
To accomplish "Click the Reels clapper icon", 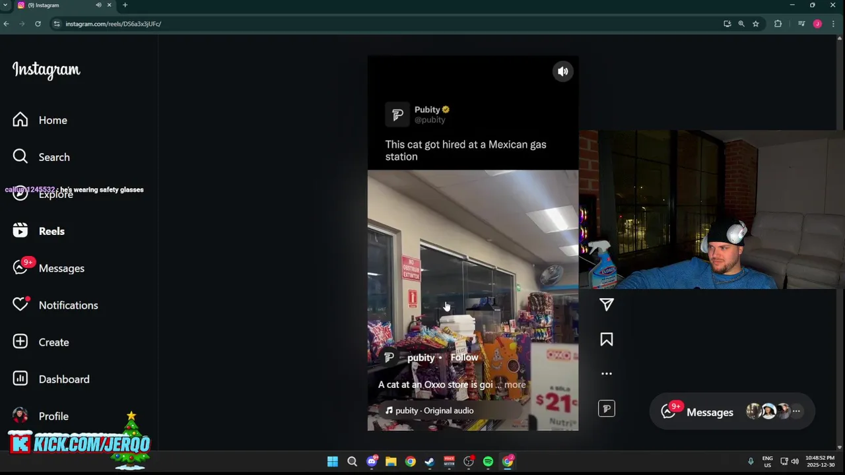I will click(x=20, y=230).
